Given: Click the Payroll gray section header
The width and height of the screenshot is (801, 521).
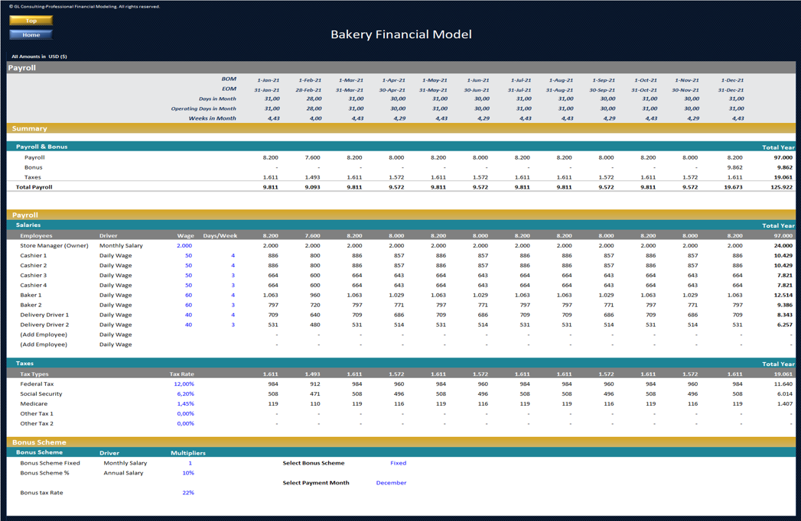Looking at the screenshot, I should click(x=401, y=67).
